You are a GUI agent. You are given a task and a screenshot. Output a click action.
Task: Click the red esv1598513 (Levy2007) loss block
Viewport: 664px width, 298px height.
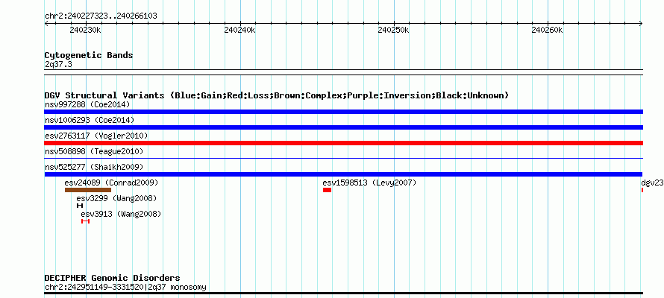click(x=327, y=190)
